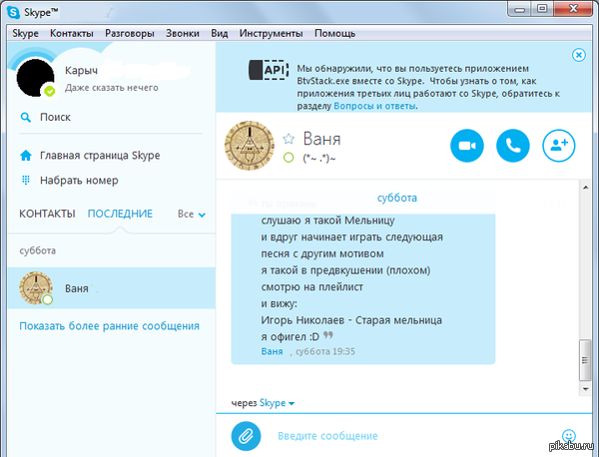
Task: Click the attach file paperclip icon
Action: pos(246,435)
